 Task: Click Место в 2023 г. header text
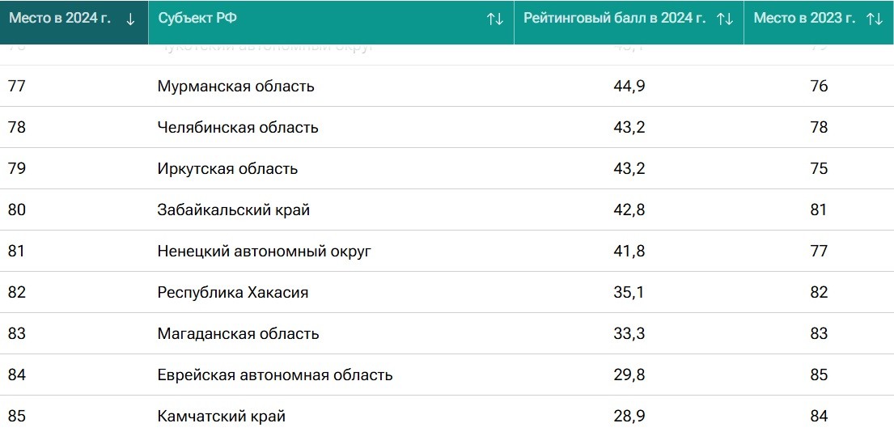tap(804, 19)
